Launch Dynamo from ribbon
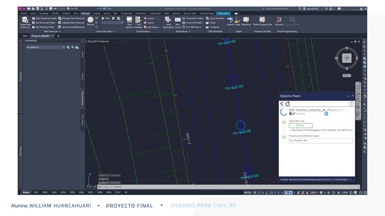385x216 pixels. pos(279,21)
